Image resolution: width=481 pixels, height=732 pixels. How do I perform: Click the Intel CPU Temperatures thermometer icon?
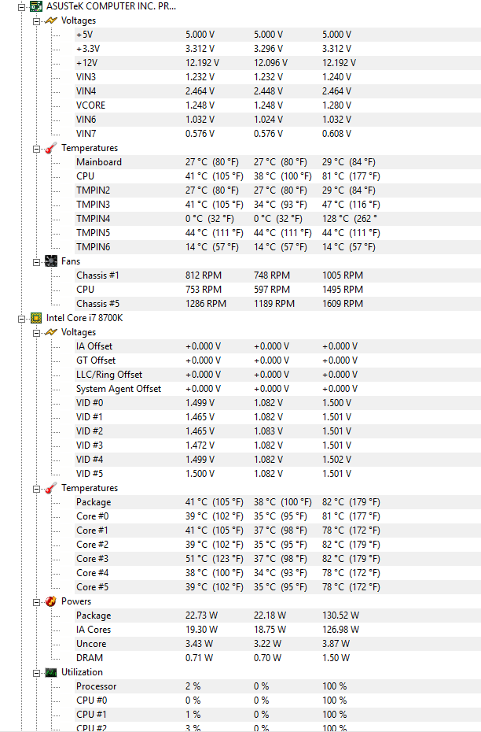click(51, 488)
